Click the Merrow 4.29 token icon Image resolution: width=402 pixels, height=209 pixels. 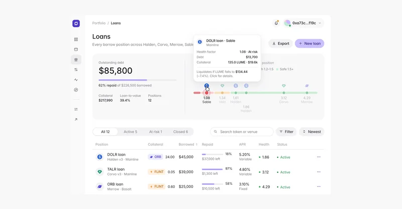click(x=307, y=85)
